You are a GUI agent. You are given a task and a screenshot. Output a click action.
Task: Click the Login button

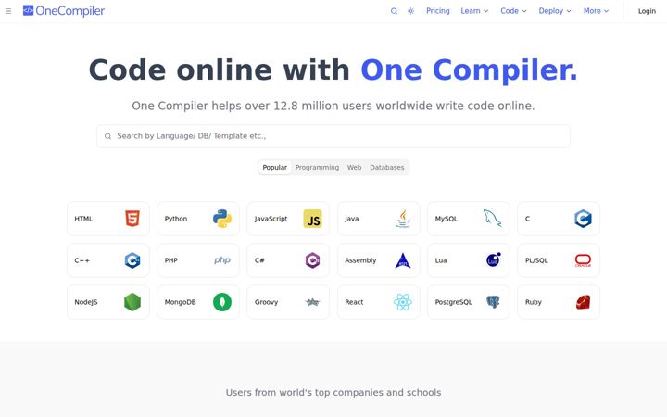647,11
